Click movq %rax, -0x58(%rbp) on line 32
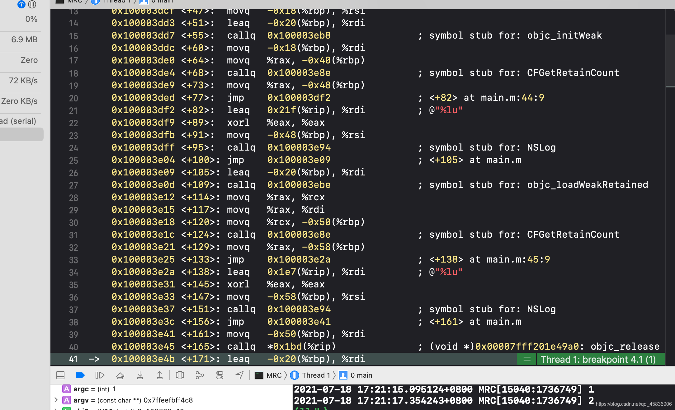The image size is (675, 410). tap(296, 247)
